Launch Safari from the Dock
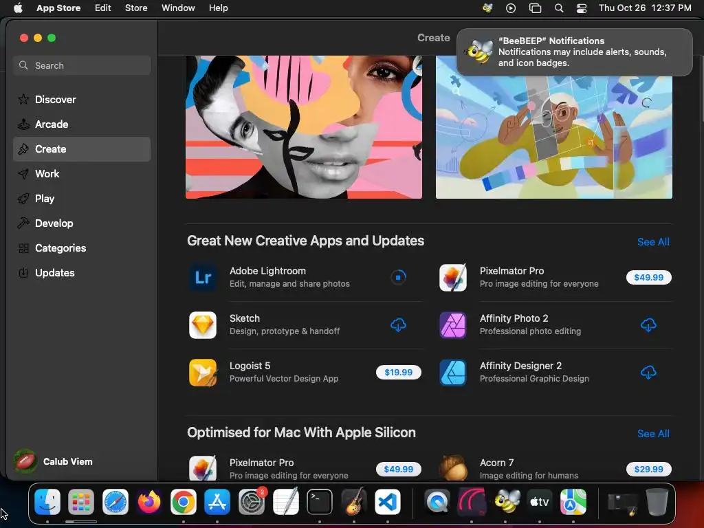 pyautogui.click(x=115, y=502)
